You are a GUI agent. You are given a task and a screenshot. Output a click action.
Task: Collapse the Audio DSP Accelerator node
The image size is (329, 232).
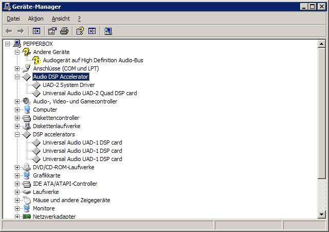(17, 77)
